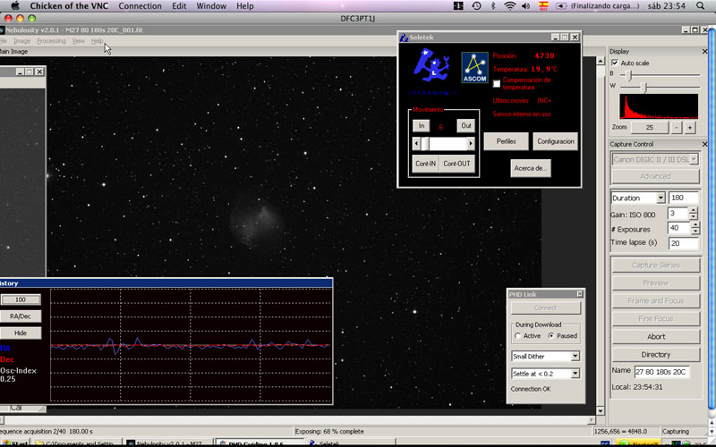Open the Apple menu icon

pyautogui.click(x=14, y=6)
